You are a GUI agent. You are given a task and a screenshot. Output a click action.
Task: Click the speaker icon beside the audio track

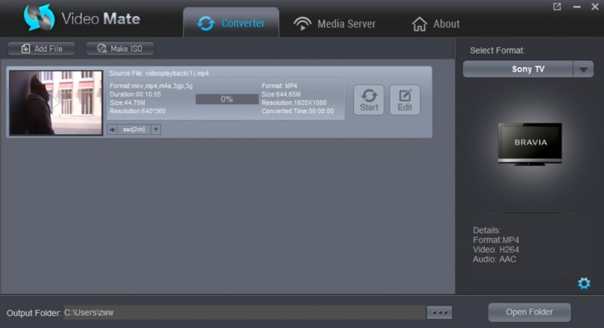(x=112, y=130)
